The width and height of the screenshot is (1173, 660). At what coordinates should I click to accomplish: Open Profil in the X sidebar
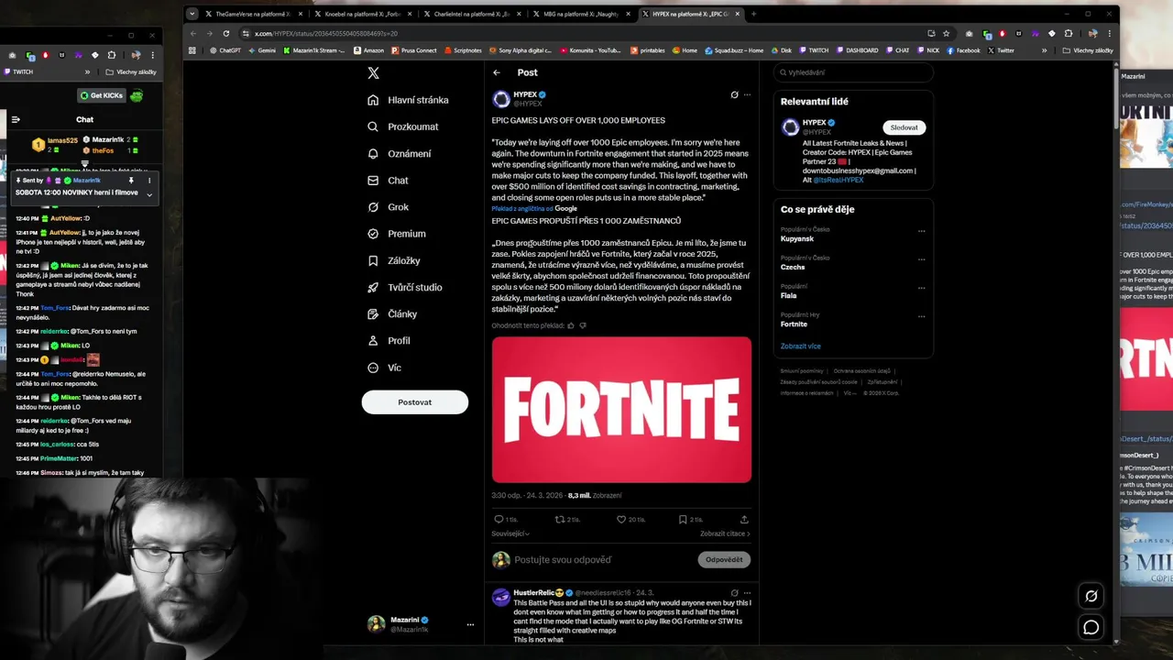tap(389, 340)
